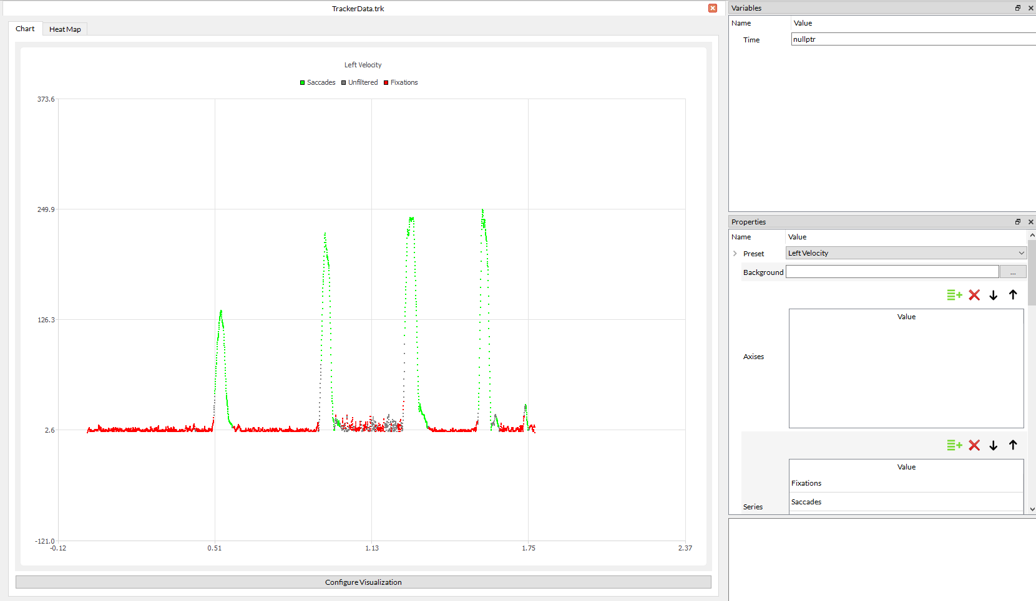Add a new axis with green plus icon
The width and height of the screenshot is (1036, 601).
pos(954,295)
